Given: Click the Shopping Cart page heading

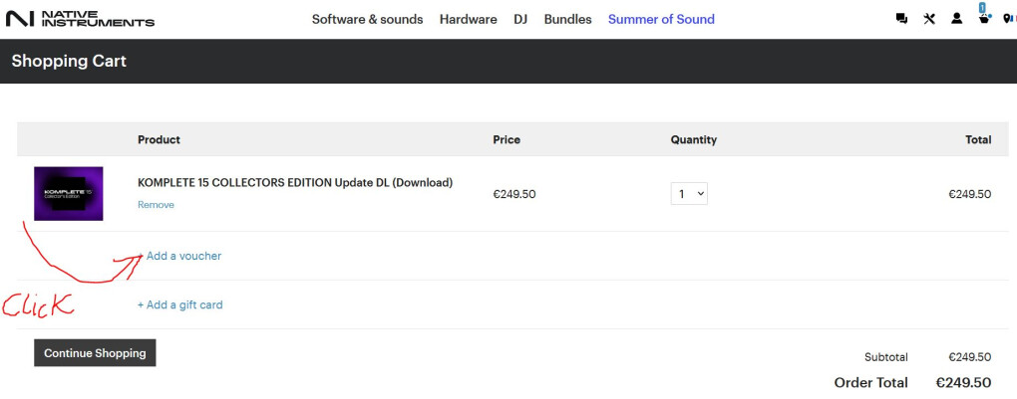Looking at the screenshot, I should click(69, 62).
